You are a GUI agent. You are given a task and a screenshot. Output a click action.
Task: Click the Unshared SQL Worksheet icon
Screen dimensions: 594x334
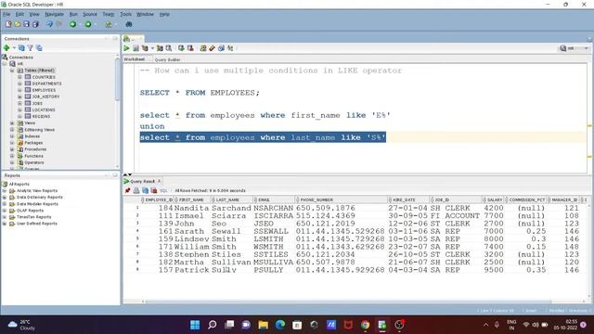tap(203, 48)
